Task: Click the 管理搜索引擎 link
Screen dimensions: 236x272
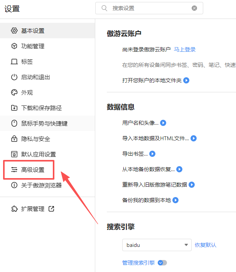Action: pyautogui.click(x=138, y=263)
